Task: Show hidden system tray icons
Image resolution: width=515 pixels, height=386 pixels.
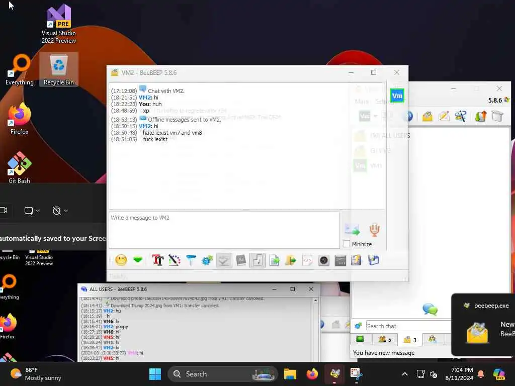Action: 405,374
